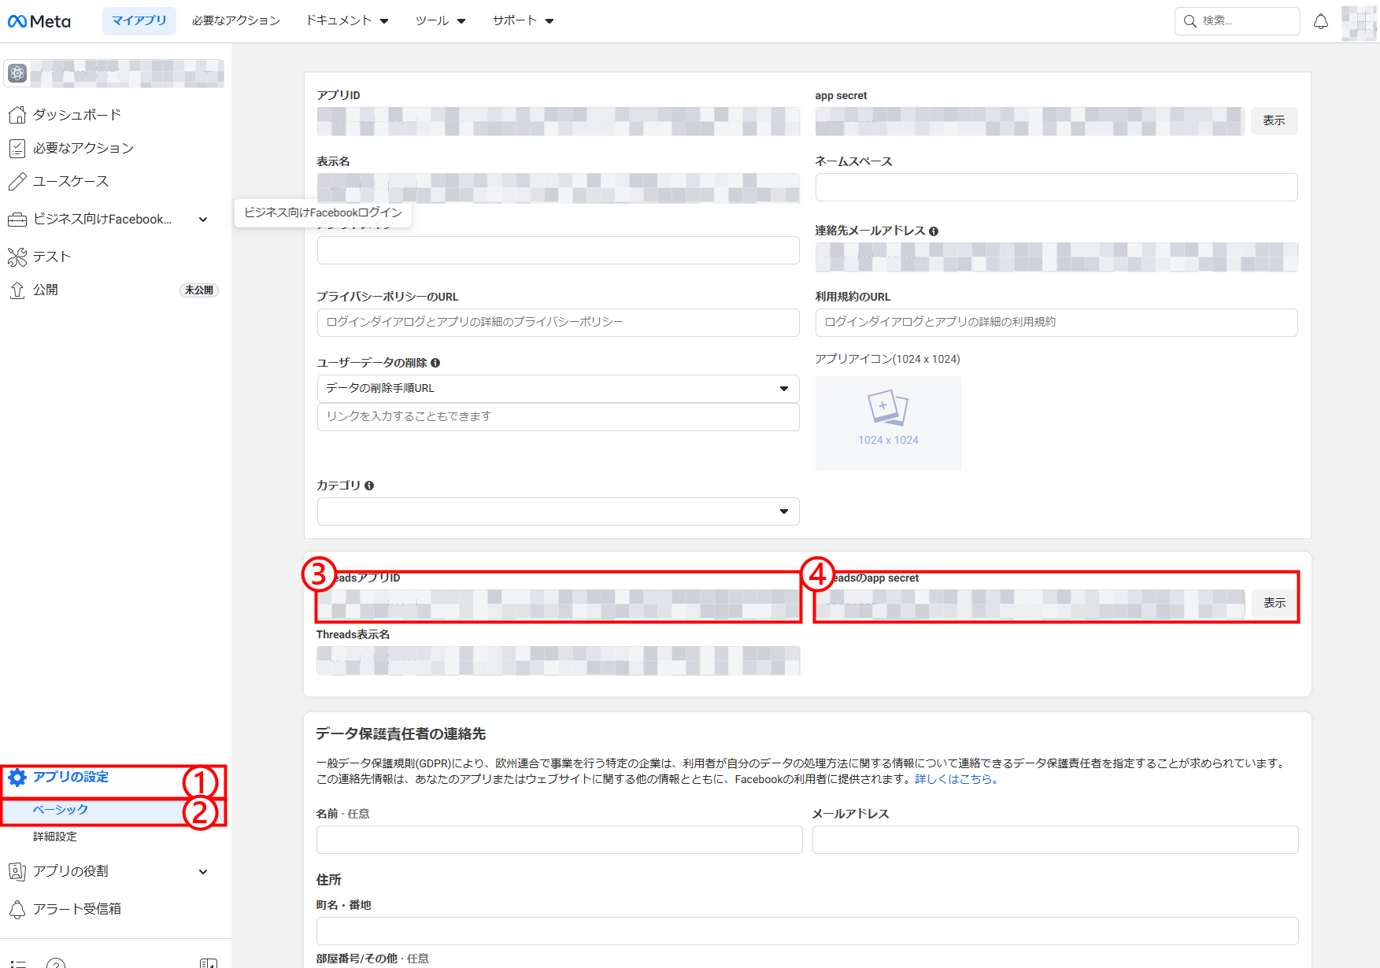Click the 利用規約のURL input field
The width and height of the screenshot is (1380, 968).
[x=1056, y=323]
